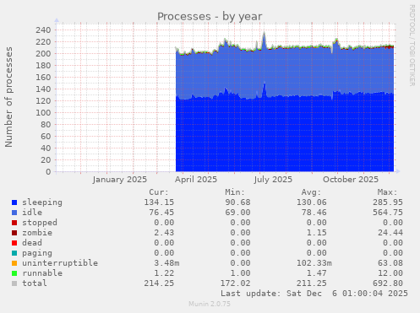Click uninterruptible average value 102.33m
Screen dimensions: 420x313
pos(314,263)
